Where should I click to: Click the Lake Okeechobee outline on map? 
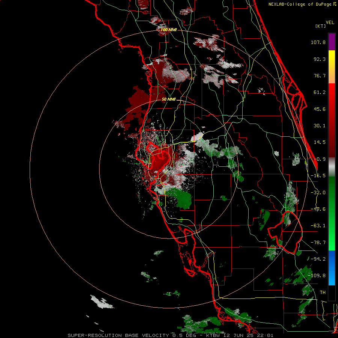coord(285,232)
